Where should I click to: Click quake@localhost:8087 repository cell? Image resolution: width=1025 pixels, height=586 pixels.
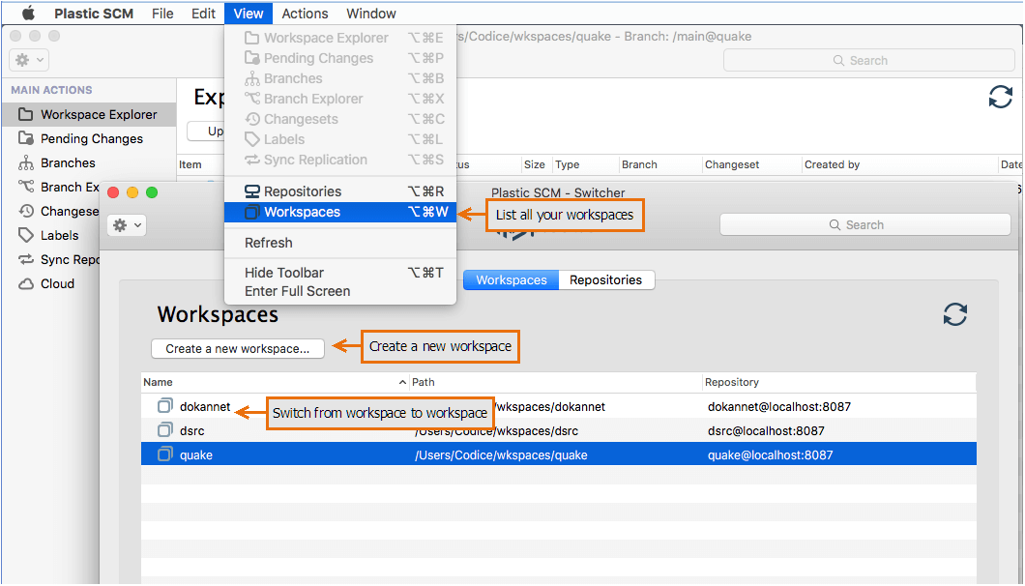click(770, 455)
